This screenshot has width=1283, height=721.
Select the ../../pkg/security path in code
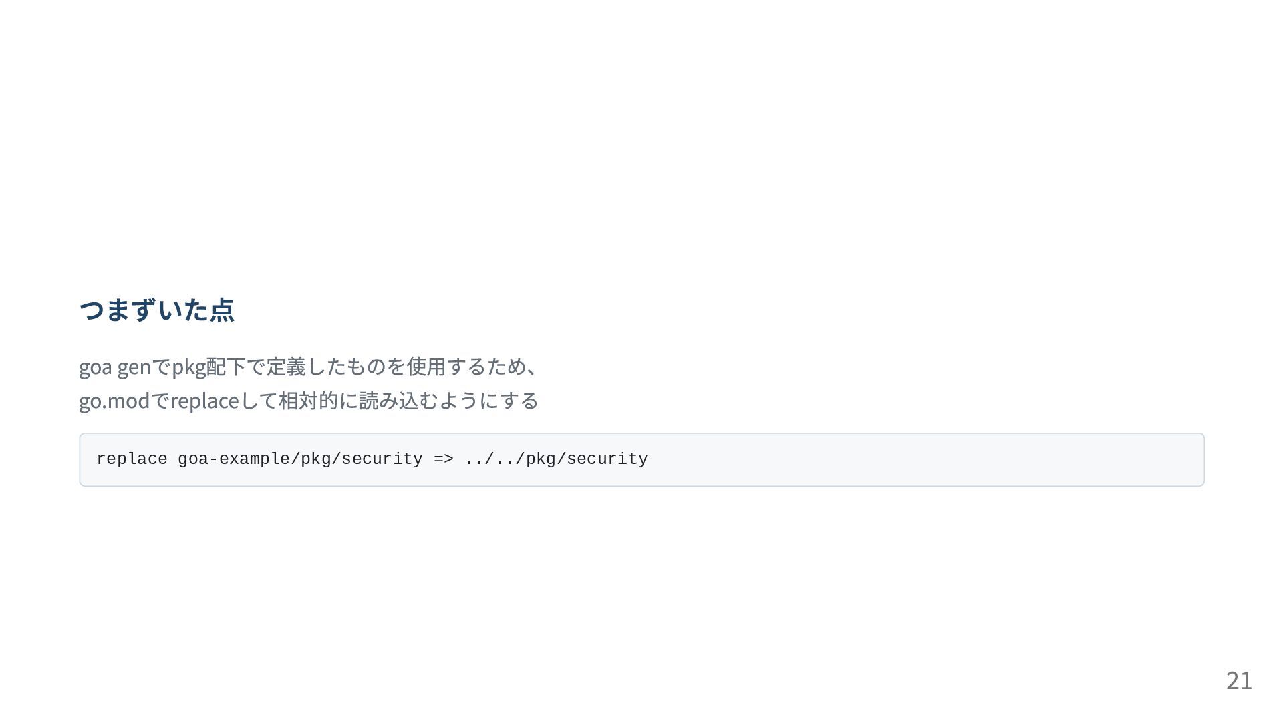(556, 459)
